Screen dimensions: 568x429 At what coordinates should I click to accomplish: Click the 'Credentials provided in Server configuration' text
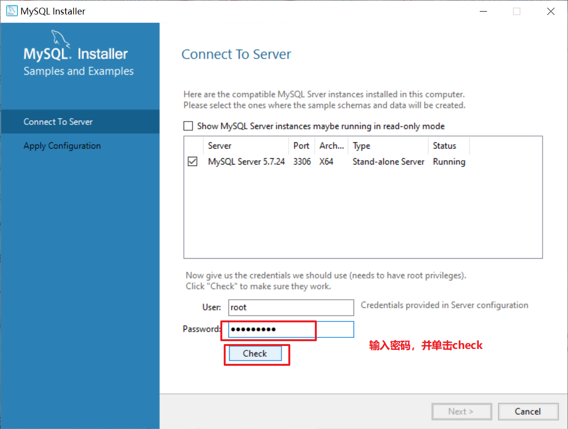click(x=445, y=305)
